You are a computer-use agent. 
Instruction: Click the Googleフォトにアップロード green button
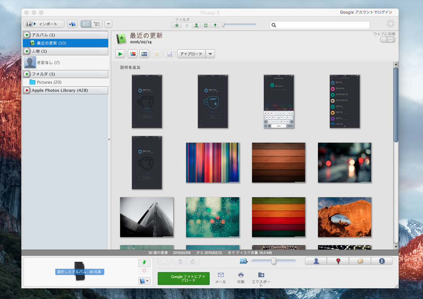tap(183, 279)
